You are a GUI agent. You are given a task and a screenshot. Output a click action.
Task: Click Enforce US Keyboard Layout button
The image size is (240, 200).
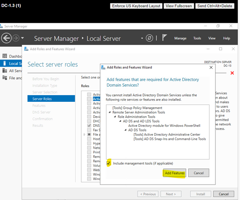click(136, 6)
